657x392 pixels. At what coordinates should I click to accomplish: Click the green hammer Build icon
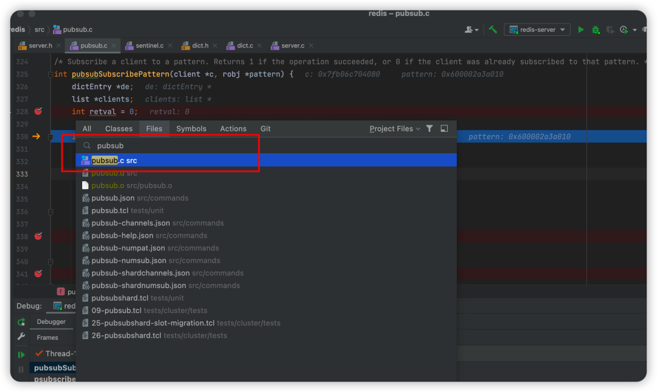(493, 29)
